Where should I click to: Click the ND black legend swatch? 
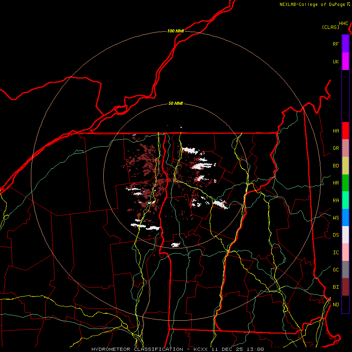pyautogui.click(x=345, y=304)
